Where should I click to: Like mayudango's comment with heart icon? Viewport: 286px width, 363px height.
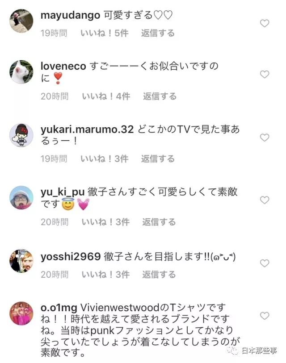265,23
